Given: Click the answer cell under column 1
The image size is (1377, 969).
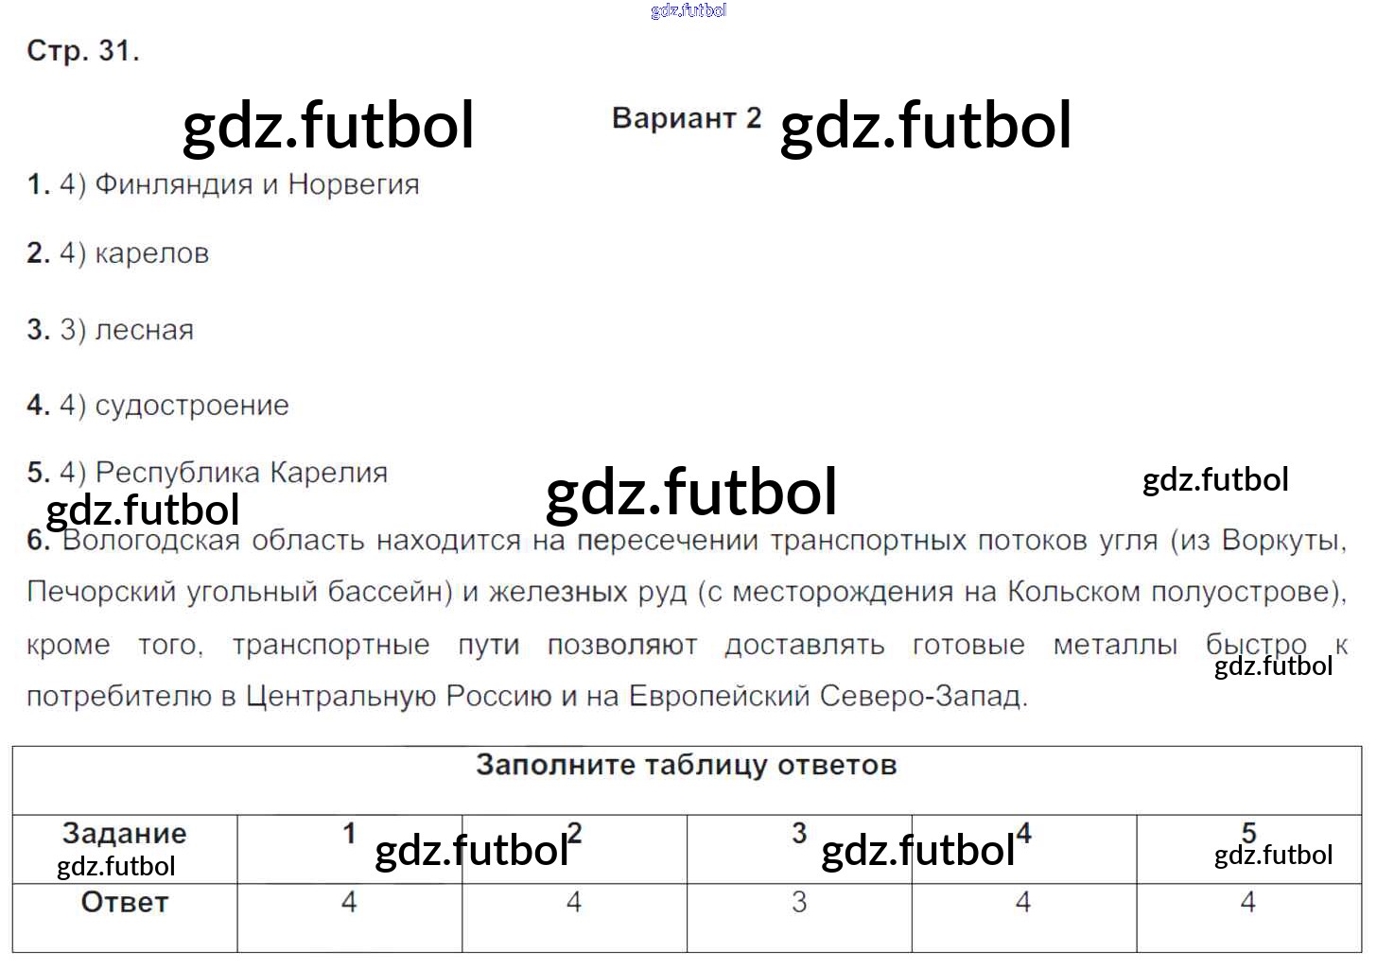Looking at the screenshot, I should pyautogui.click(x=349, y=903).
